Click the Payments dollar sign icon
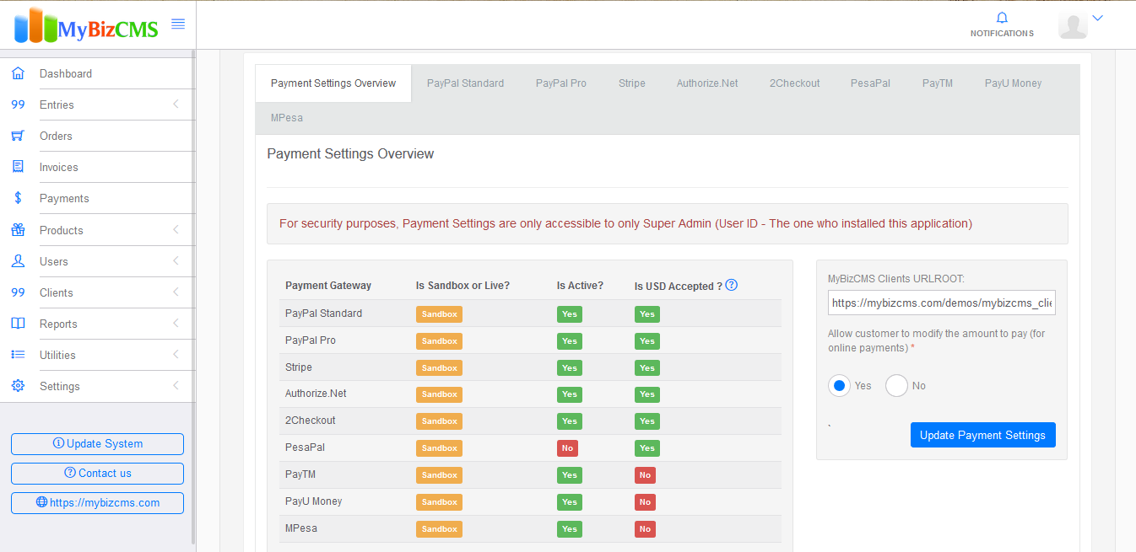 coord(18,198)
